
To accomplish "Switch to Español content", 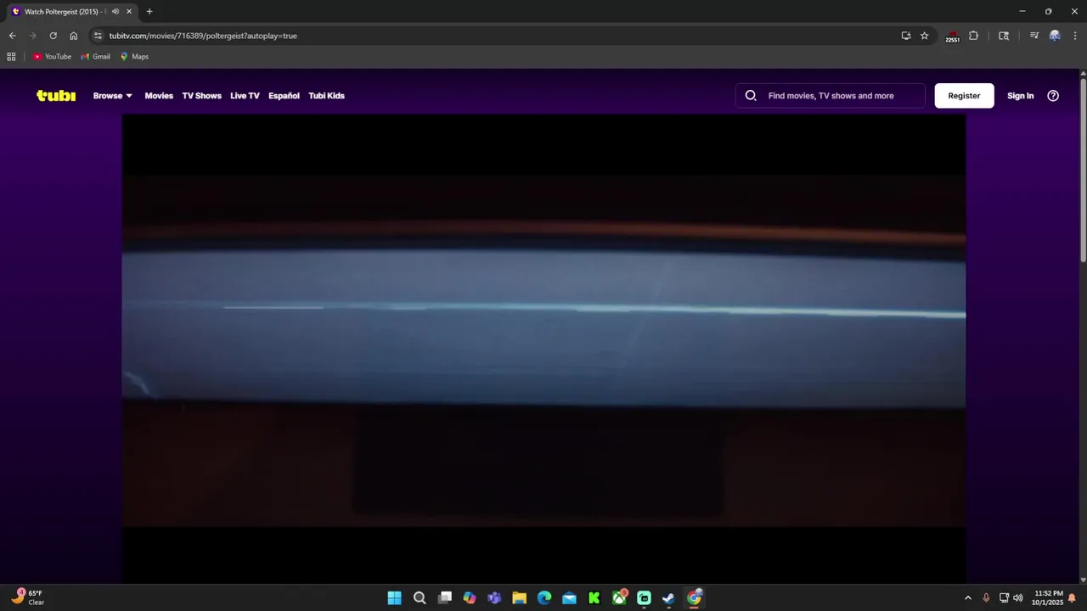I will coord(284,96).
